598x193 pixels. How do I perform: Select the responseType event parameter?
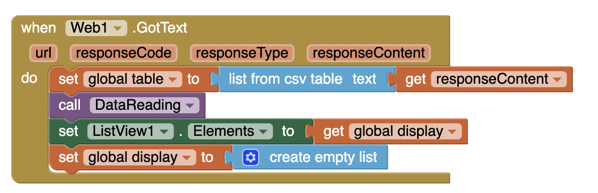[242, 53]
